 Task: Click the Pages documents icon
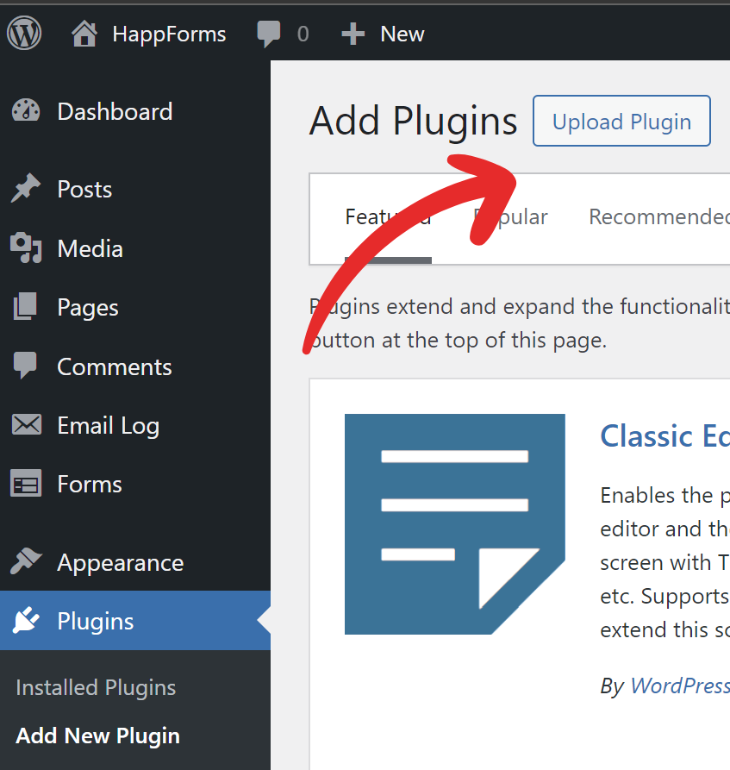coord(25,306)
